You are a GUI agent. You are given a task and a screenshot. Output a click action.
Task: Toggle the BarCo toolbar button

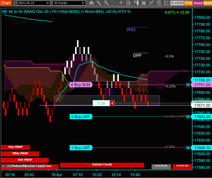tap(208, 3)
